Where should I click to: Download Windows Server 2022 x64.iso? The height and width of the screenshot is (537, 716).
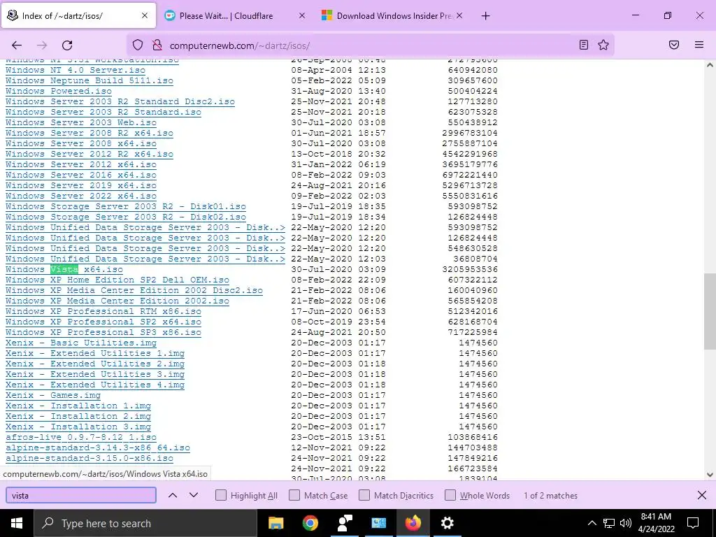pyautogui.click(x=81, y=196)
